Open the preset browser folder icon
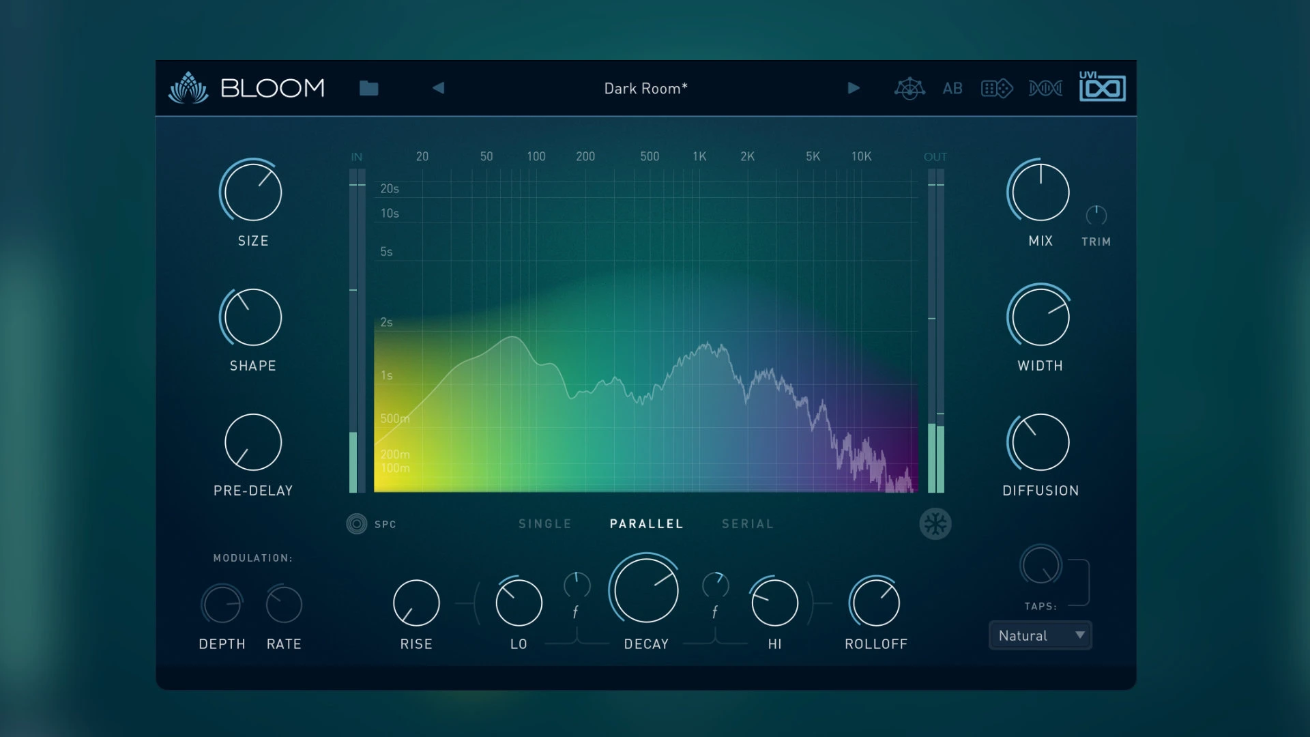This screenshot has width=1310, height=737. (368, 88)
